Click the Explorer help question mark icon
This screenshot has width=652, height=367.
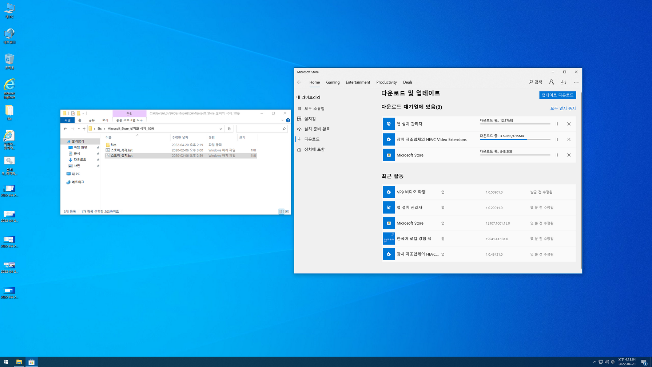tap(288, 120)
